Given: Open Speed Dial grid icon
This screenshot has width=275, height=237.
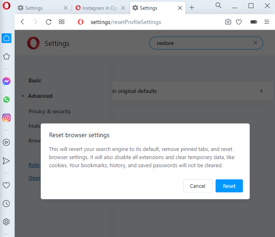Looking at the screenshot, I should click(61, 22).
